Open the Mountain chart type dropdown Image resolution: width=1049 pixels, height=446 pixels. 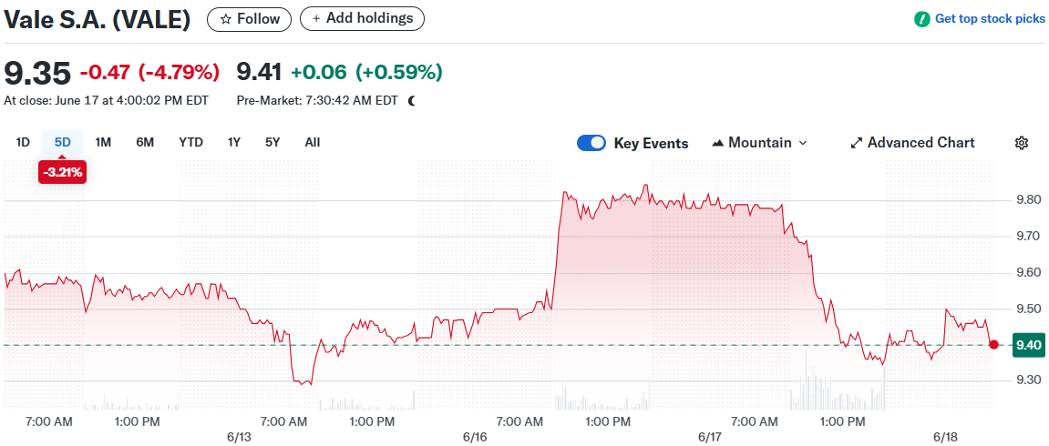tap(759, 143)
